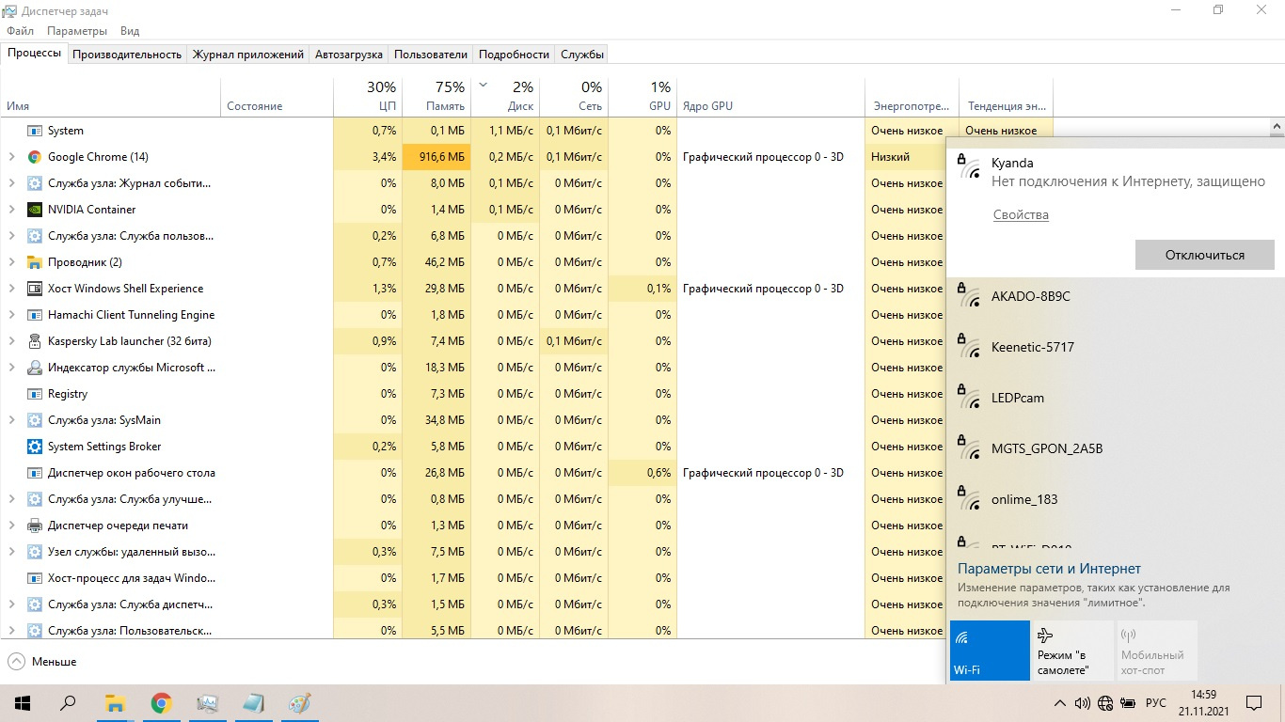
Task: Click Wi-Fi icon of connected Kyanda network
Action: (969, 166)
